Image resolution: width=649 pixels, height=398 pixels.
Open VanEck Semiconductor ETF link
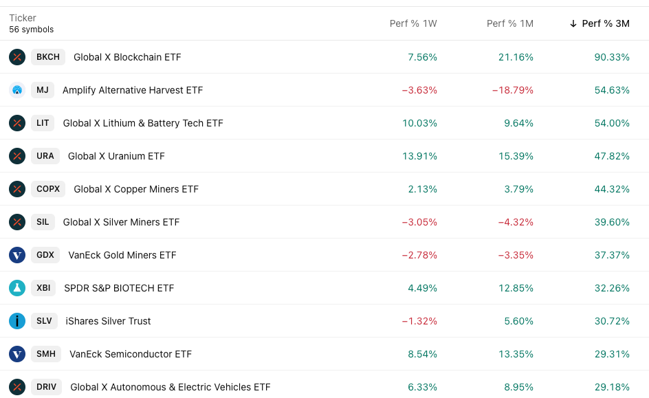tap(131, 354)
